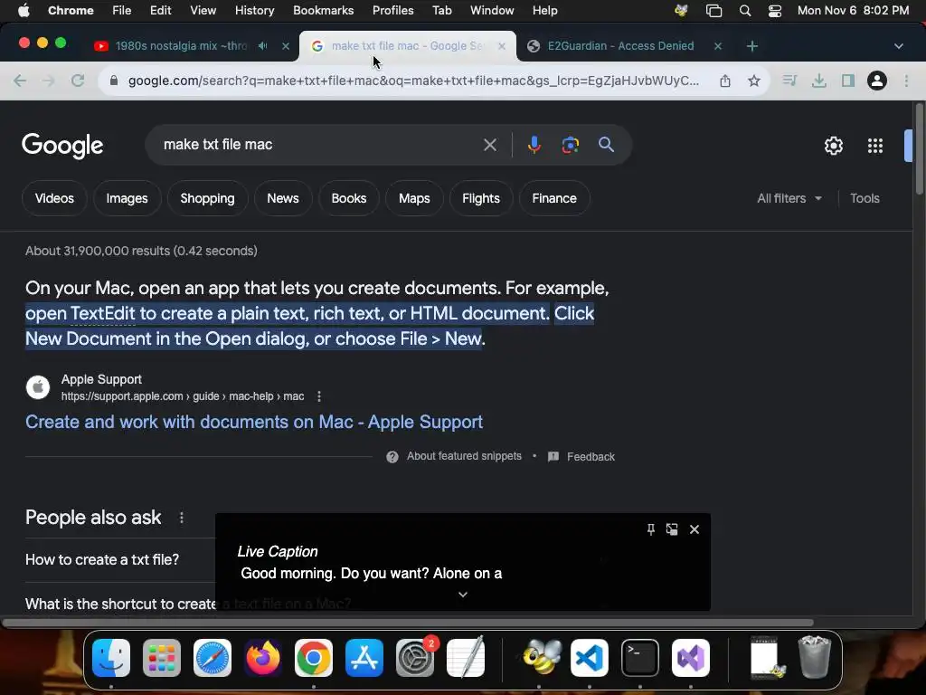Filter results by Images
926x695 pixels.
pyautogui.click(x=127, y=198)
